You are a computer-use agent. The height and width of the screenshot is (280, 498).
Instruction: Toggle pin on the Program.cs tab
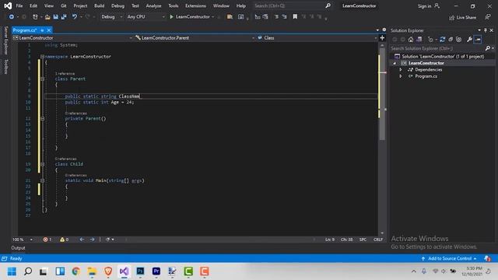click(x=42, y=30)
